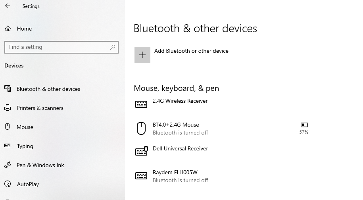Click the Dell Universal Receiver keyboard-mouse icon
The height and width of the screenshot is (200, 363).
click(141, 151)
